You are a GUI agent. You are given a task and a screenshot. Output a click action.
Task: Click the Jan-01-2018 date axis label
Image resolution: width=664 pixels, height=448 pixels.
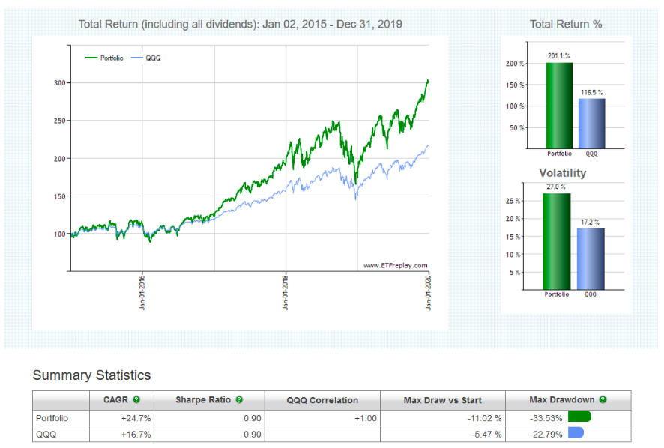tap(286, 292)
